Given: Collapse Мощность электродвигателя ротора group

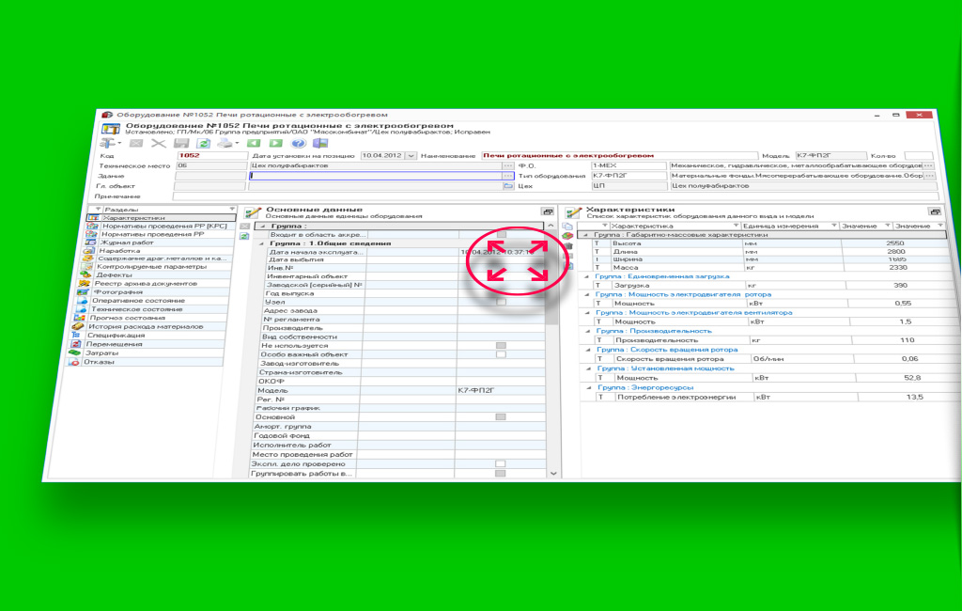Looking at the screenshot, I should (x=586, y=295).
